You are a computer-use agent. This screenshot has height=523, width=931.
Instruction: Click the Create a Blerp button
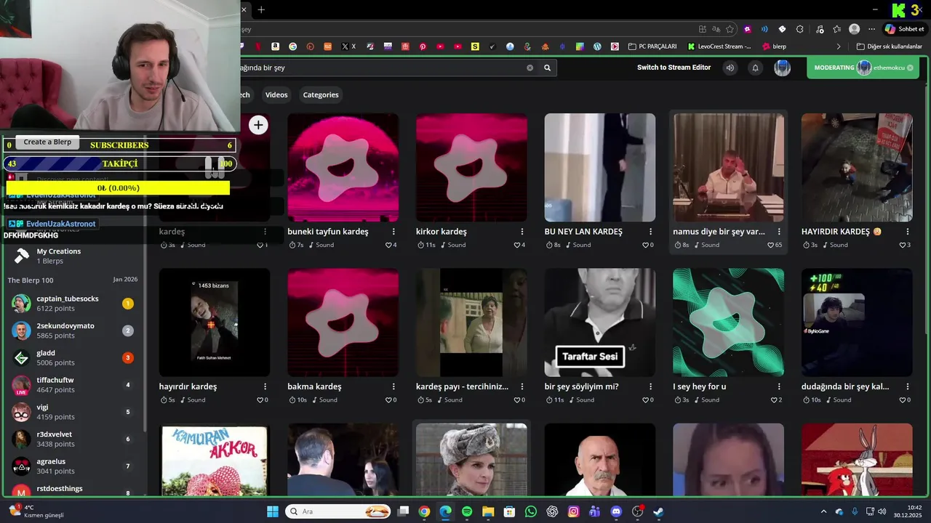click(x=47, y=142)
